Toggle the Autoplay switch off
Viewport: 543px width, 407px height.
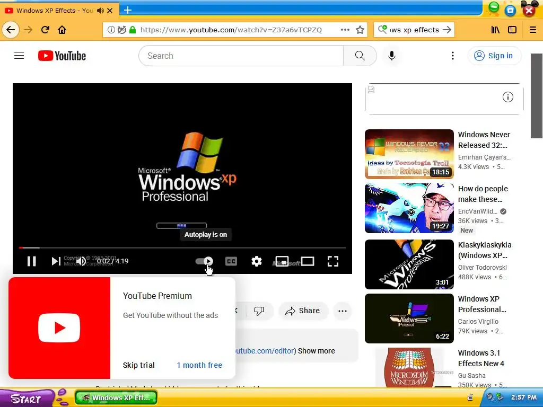(204, 261)
